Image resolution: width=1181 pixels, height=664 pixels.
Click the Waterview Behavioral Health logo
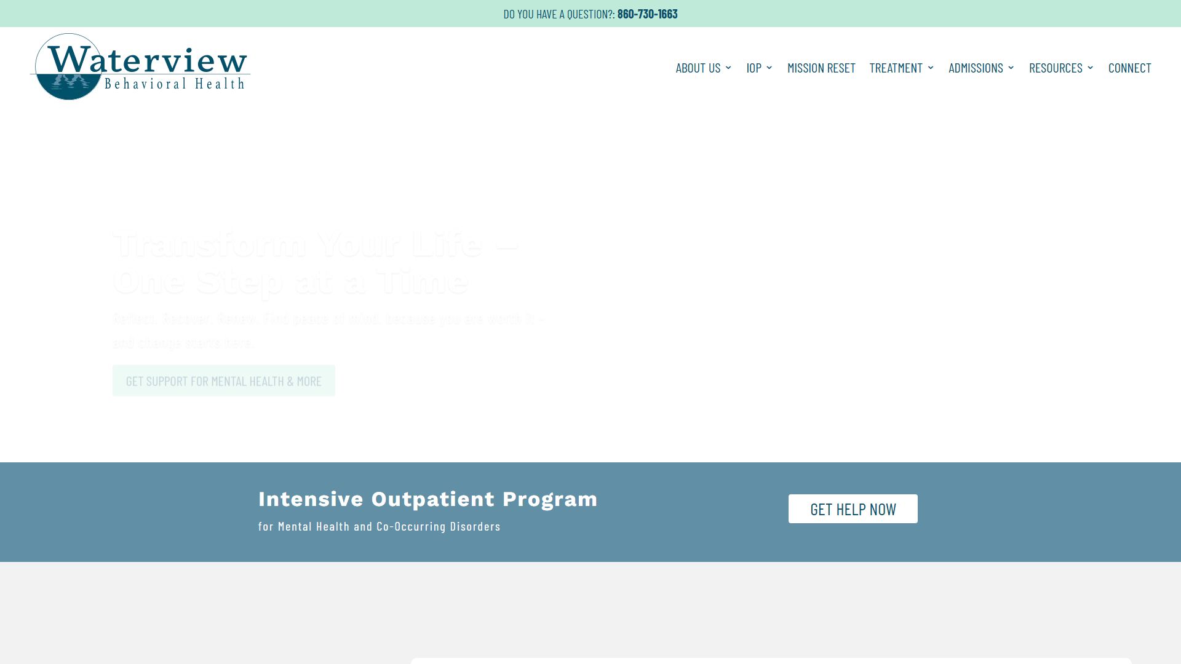pyautogui.click(x=140, y=66)
